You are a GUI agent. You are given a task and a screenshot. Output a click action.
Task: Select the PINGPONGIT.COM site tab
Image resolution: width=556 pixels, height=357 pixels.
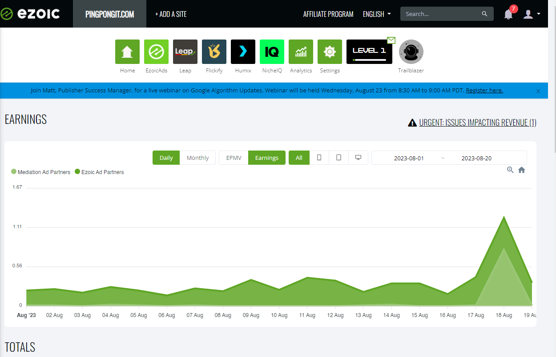coord(109,14)
